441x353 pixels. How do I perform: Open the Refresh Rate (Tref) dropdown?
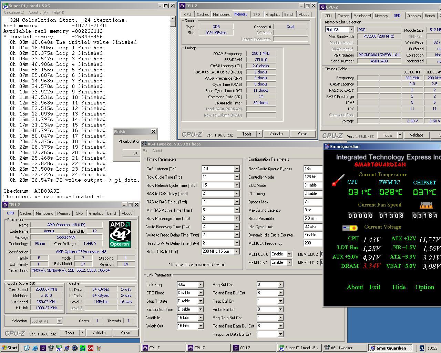click(237, 252)
